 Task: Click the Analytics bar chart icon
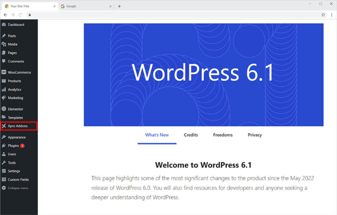(4, 89)
